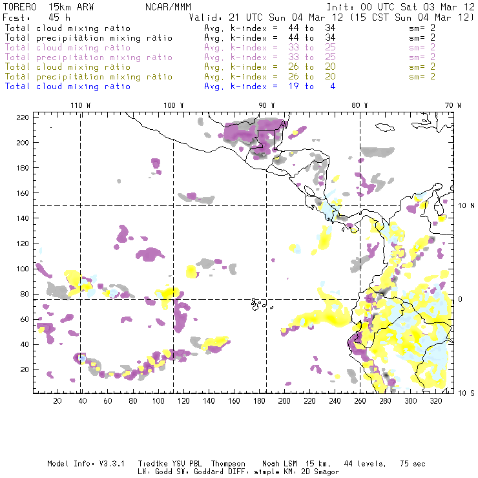Click the Model Info: V3.3.1 text

86,464
